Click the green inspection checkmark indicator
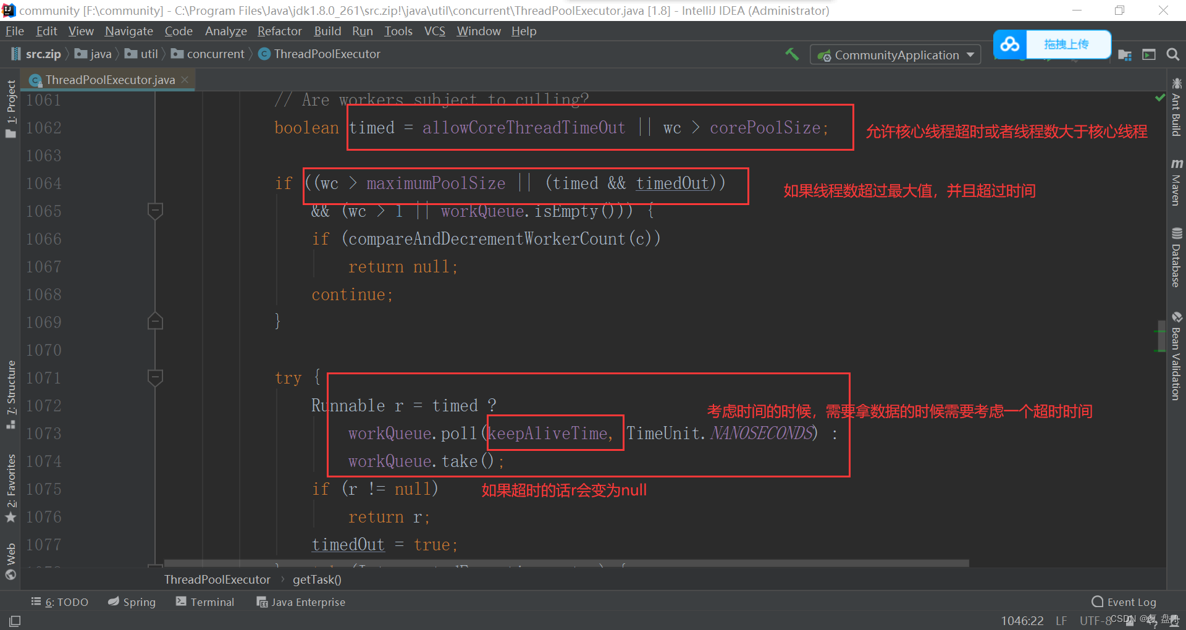This screenshot has height=630, width=1186. pos(1159,98)
